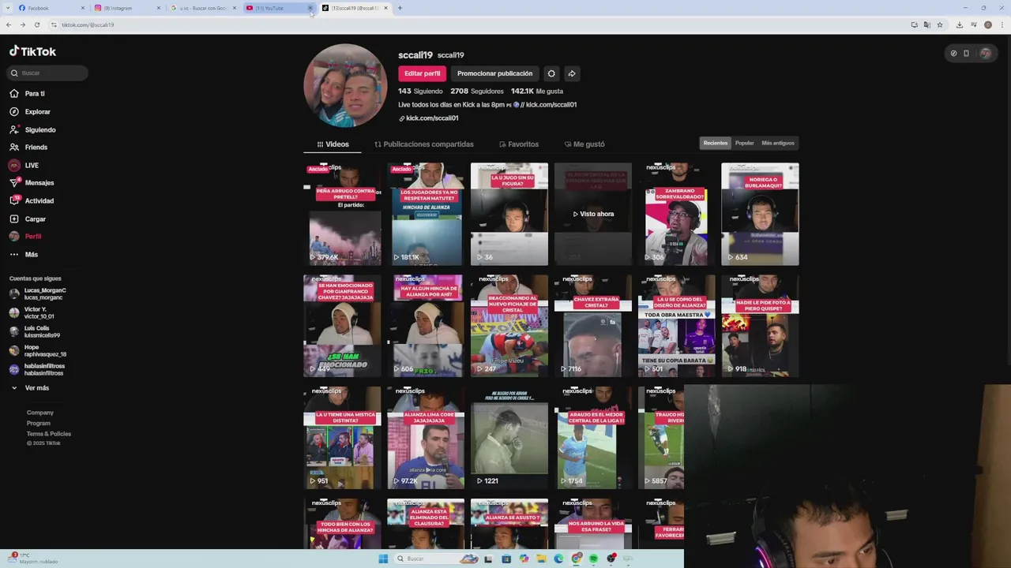The width and height of the screenshot is (1011, 568).
Task: Open a new browser tab
Action: tap(400, 8)
